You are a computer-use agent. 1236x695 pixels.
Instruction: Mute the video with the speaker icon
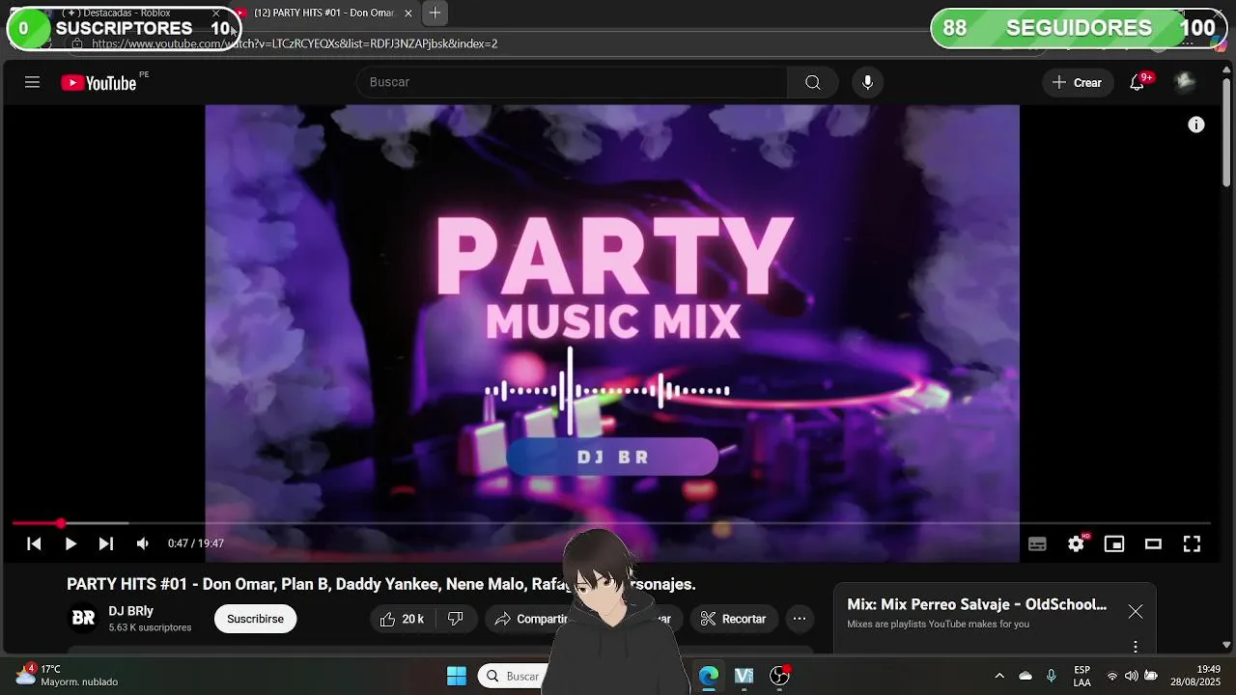(x=142, y=543)
